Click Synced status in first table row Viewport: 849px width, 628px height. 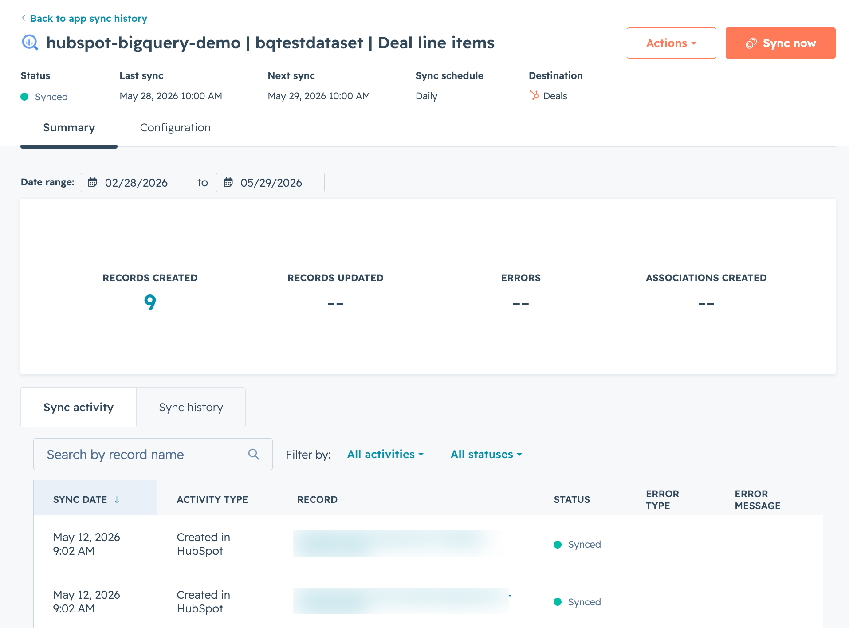point(578,545)
